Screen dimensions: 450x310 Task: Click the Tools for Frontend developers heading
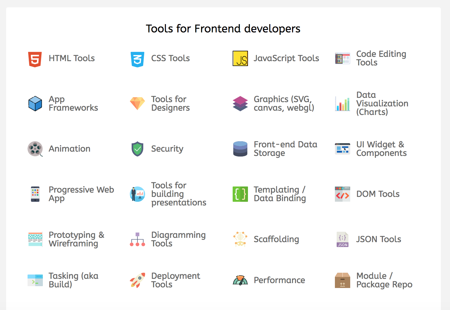pyautogui.click(x=223, y=28)
